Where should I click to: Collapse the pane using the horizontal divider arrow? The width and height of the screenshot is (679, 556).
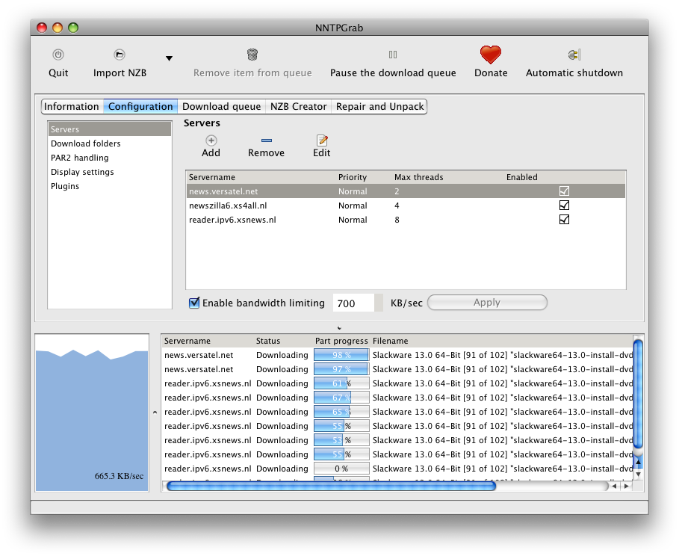click(x=339, y=327)
